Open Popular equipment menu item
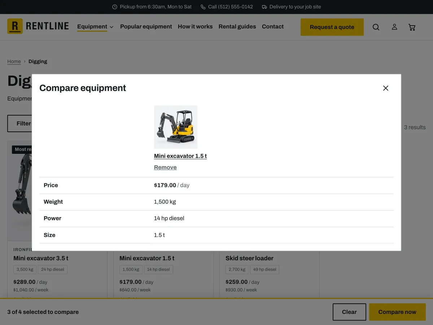Image resolution: width=433 pixels, height=325 pixels. (x=146, y=27)
